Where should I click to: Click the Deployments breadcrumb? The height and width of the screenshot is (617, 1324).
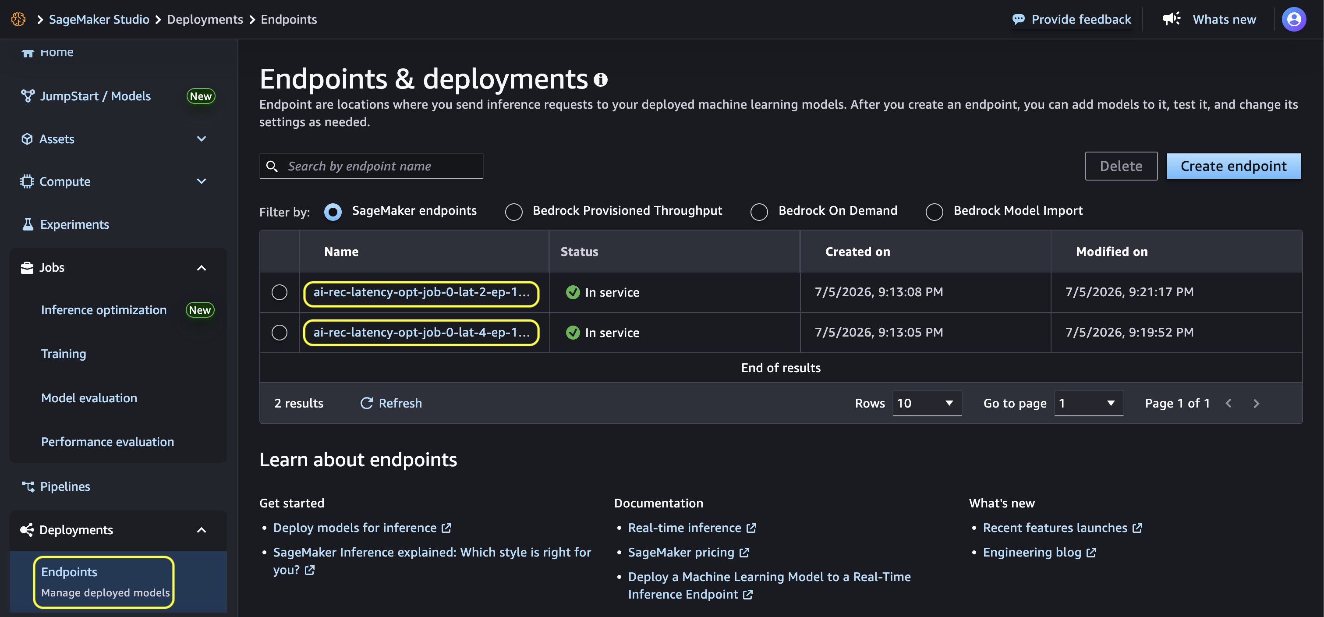205,19
